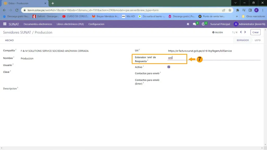Select the LISTO status stage
The image size is (267, 150).
[257, 40]
